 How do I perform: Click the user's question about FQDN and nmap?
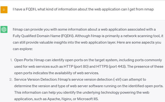tap(83, 9)
